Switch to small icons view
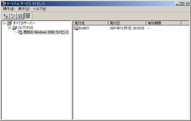 (x=13, y=16)
